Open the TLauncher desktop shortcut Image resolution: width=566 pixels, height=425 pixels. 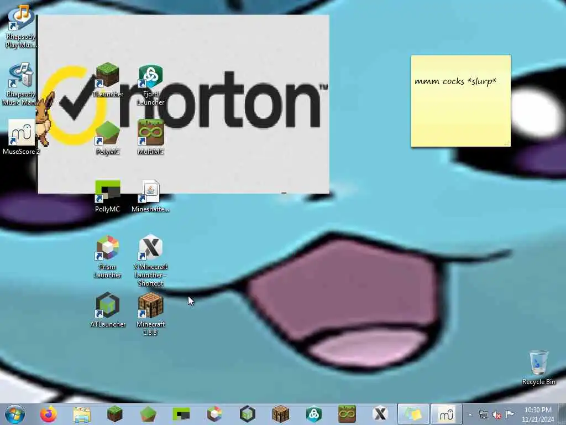pyautogui.click(x=108, y=80)
